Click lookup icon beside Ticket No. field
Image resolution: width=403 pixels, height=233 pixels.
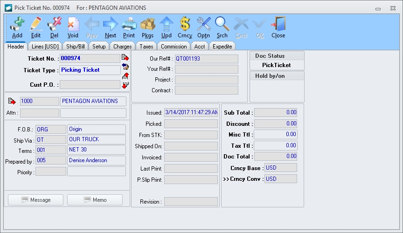click(x=125, y=57)
